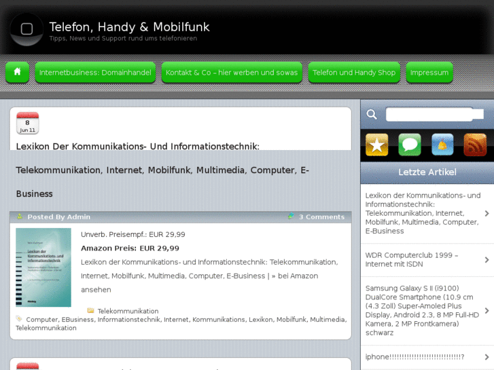The width and height of the screenshot is (494, 370).
Task: Click the Letzte Artikel heading
Action: pyautogui.click(x=427, y=172)
